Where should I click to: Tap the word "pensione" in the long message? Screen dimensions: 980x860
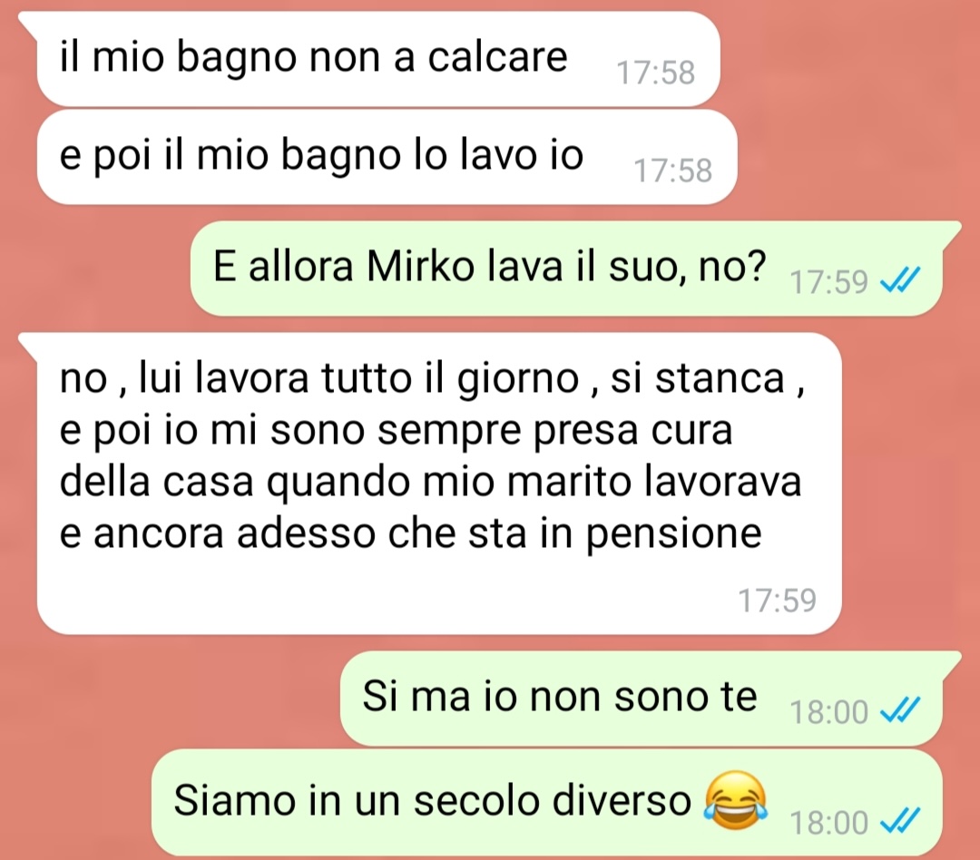click(673, 536)
